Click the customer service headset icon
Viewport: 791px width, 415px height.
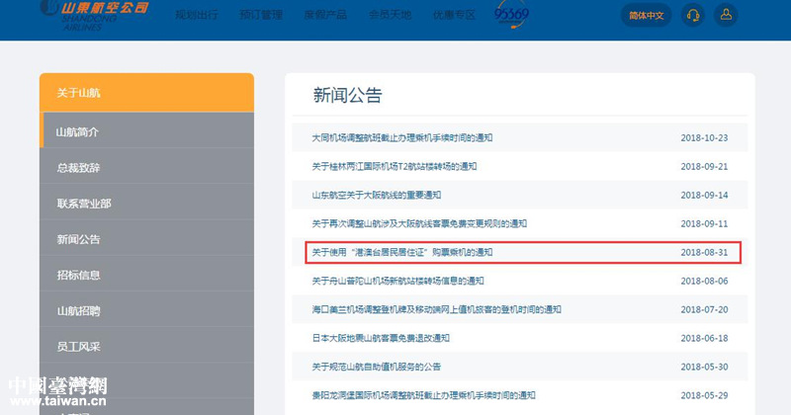pos(693,15)
